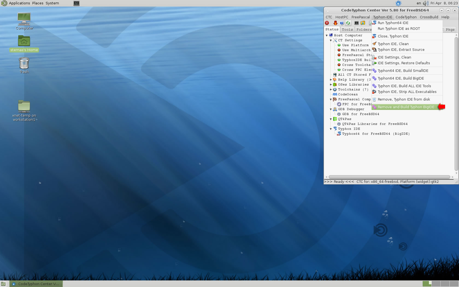Open the Help menu in CodeTyphon Center
The height and width of the screenshot is (287, 459).
coord(445,17)
